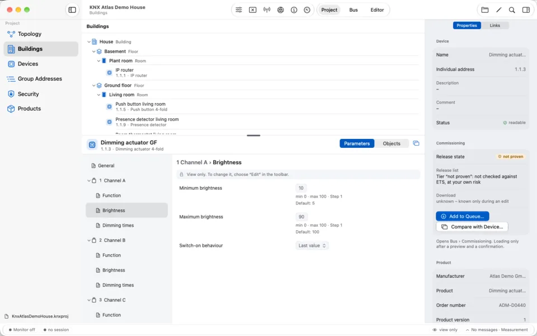The width and height of the screenshot is (537, 336).
Task: Switch to the Links tab
Action: 495,25
